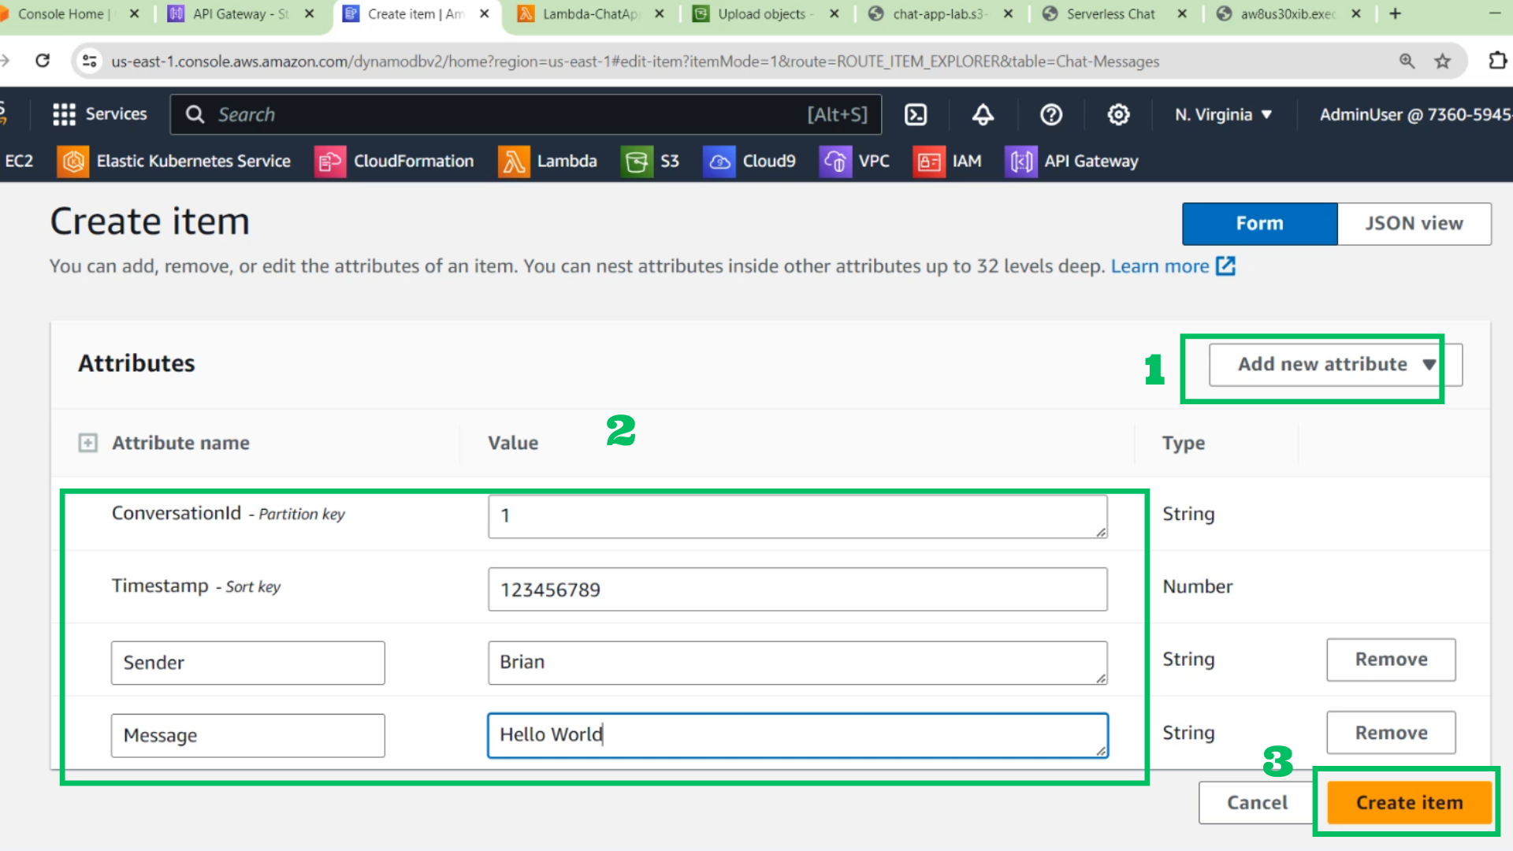
Task: Open the settings gear icon
Action: (1118, 115)
